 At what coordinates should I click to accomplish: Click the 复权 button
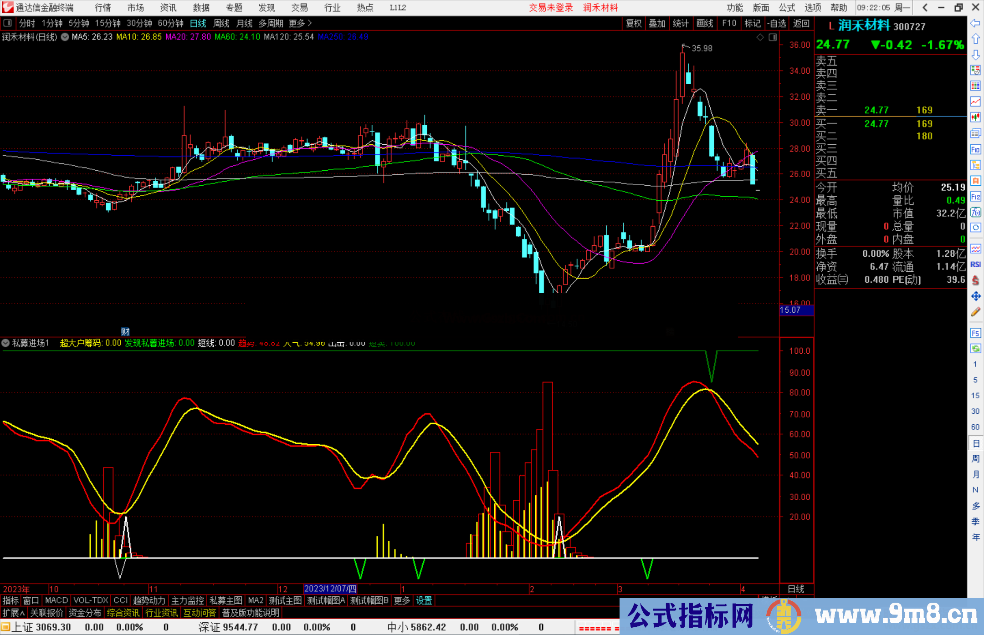[x=634, y=23]
